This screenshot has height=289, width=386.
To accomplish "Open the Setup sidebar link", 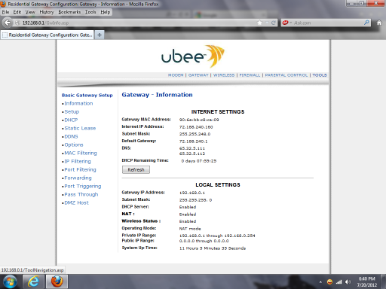I will pyautogui.click(x=72, y=111).
